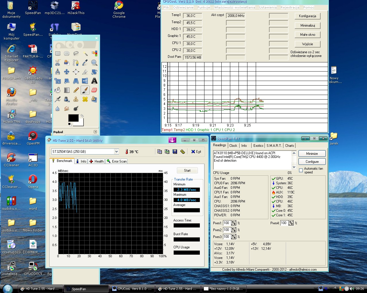Viewport: 367px width, 293px height.
Task: Adjust the Pwm1 spinner arrows
Action: pos(234,223)
